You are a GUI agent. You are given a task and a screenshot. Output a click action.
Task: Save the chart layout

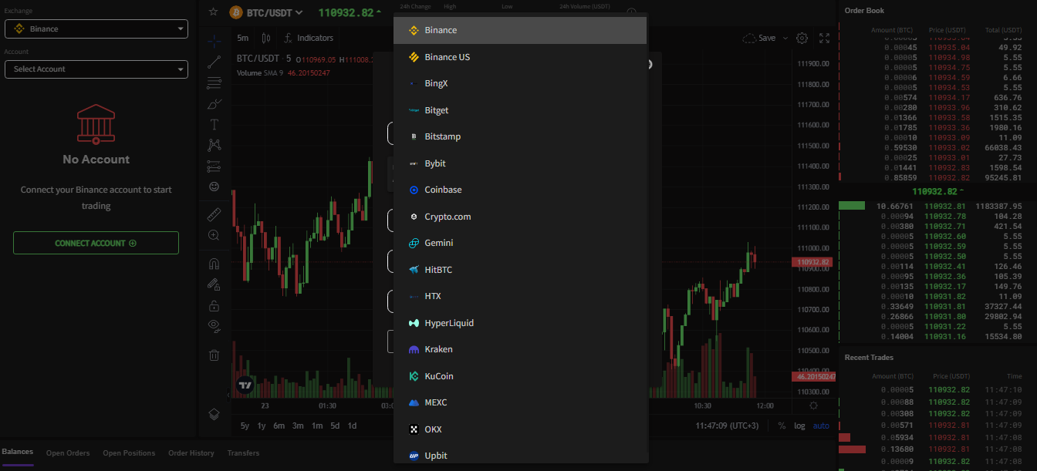point(759,38)
